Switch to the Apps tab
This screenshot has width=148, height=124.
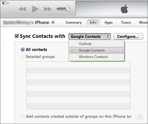coord(109,22)
